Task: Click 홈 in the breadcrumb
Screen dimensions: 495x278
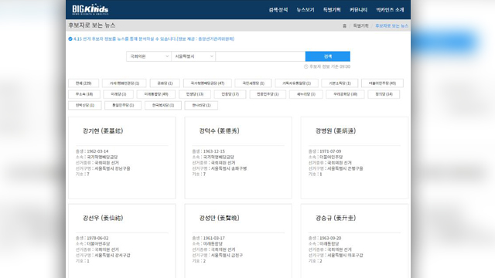Action: coord(344,25)
